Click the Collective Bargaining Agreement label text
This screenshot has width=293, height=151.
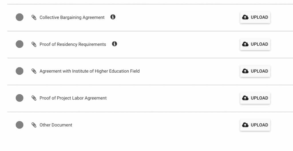coord(72,17)
